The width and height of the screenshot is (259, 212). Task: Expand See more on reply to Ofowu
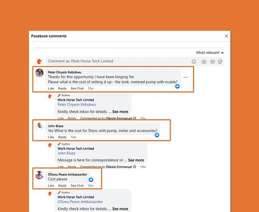tap(120, 209)
